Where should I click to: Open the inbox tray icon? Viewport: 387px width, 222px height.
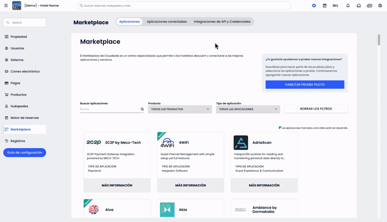359,6
